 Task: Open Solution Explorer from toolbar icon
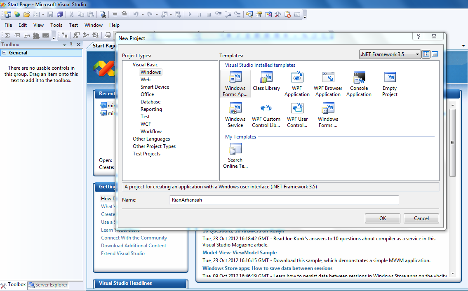(249, 14)
